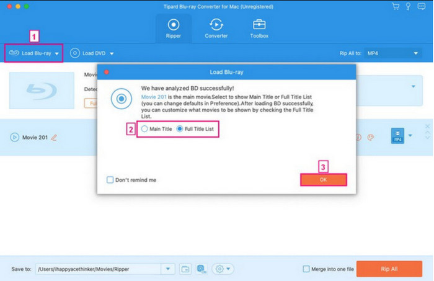Click the shopping cart icon in title bar
Viewport: 434px width, 281px height.
395,6
